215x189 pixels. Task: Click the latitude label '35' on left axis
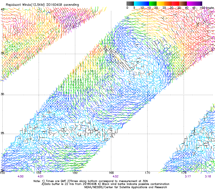click(x=2, y=53)
